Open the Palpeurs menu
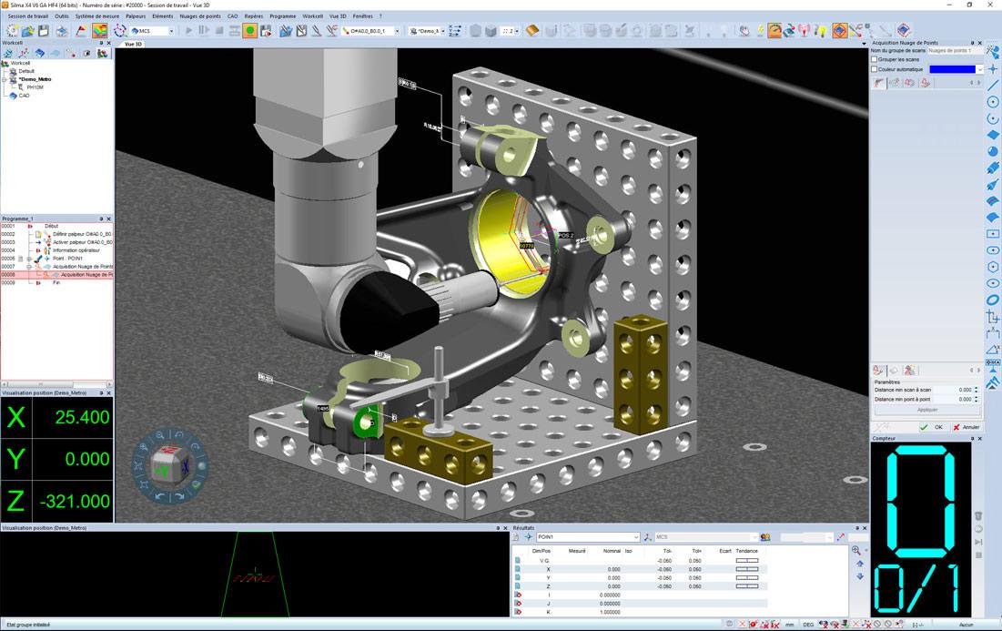1002x631 pixels. (x=136, y=16)
